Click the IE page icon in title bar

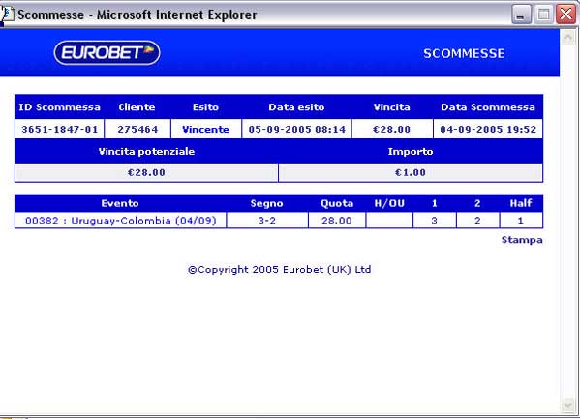click(x=7, y=15)
